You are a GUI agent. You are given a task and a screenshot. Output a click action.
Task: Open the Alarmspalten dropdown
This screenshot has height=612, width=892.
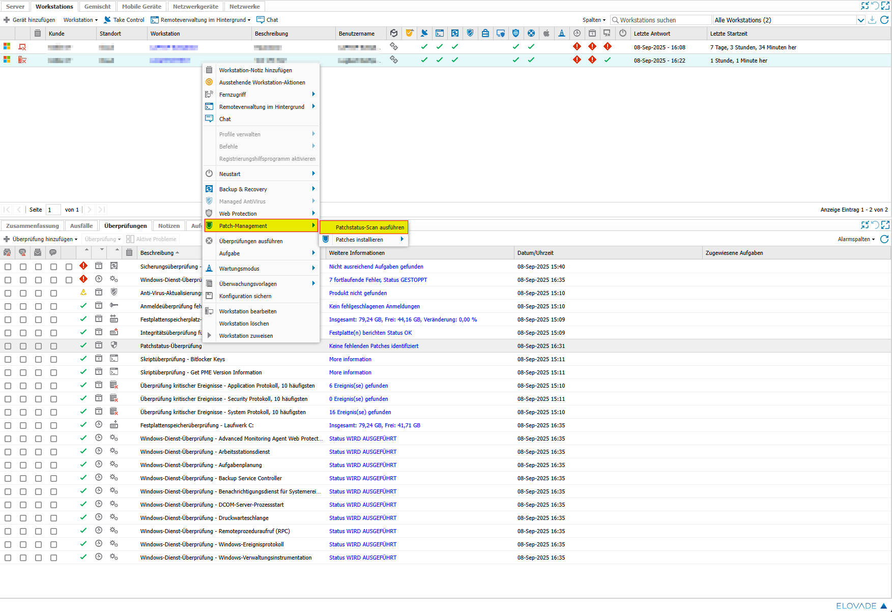point(856,239)
